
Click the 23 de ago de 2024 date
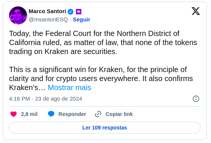pyautogui.click(x=59, y=99)
